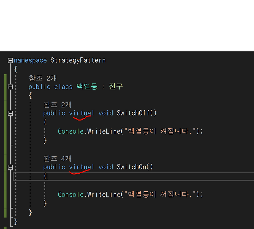This screenshot has width=254, height=229.
Task: Click the string "백열등이 켜집니다."
Action: 160,131
